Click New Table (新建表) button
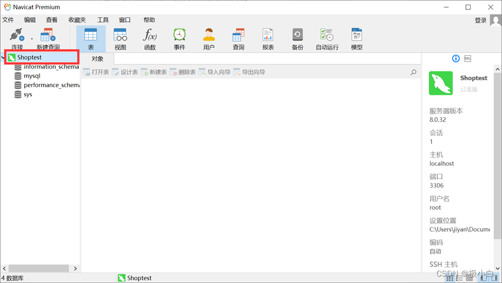The width and height of the screenshot is (502, 283). tap(154, 72)
